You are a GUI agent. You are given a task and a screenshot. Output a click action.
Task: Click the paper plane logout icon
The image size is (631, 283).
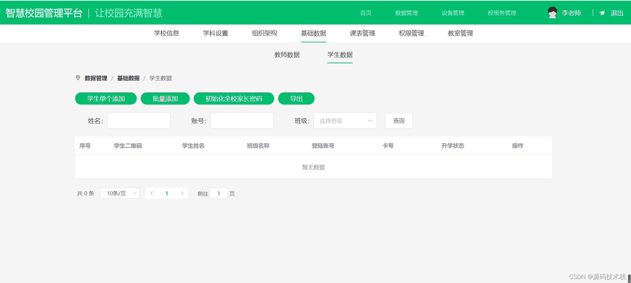602,13
